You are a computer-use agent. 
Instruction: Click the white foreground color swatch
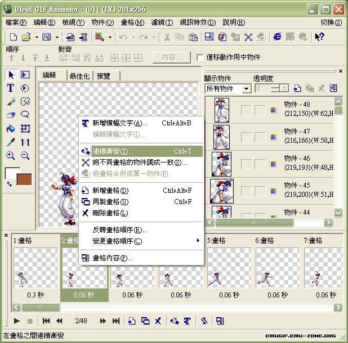pyautogui.click(x=11, y=173)
